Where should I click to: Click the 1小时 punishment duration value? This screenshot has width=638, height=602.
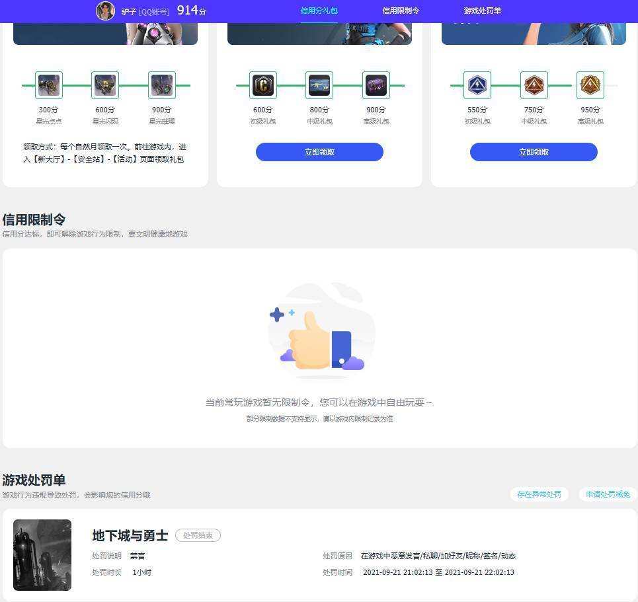tap(142, 572)
